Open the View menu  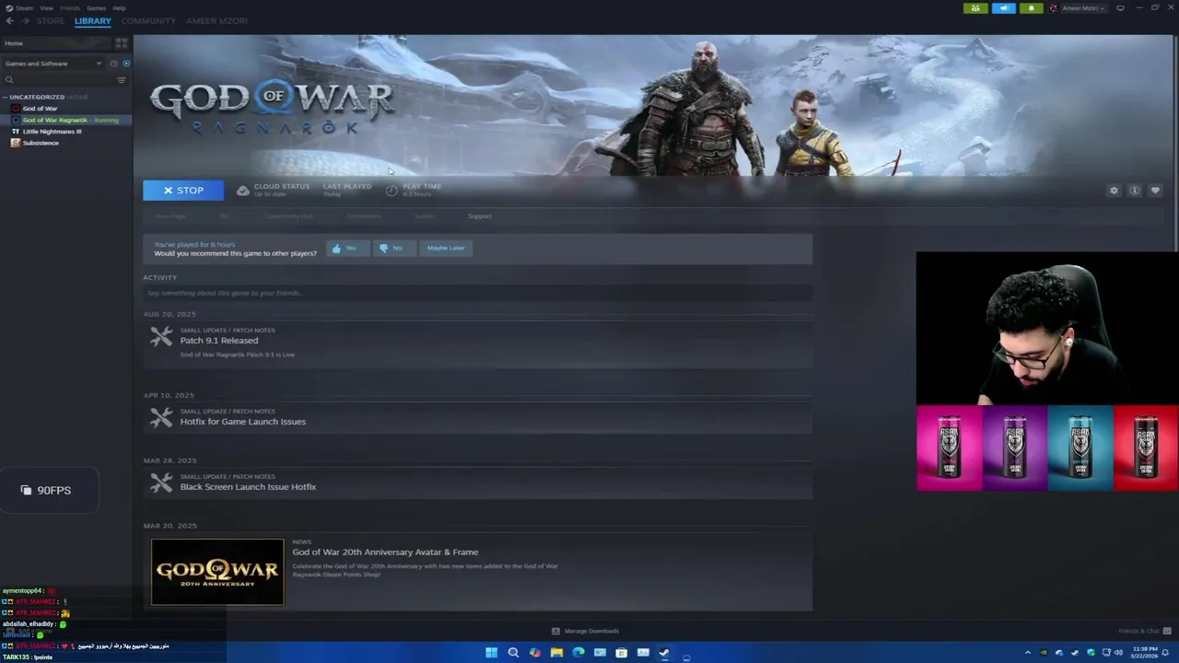tap(46, 7)
